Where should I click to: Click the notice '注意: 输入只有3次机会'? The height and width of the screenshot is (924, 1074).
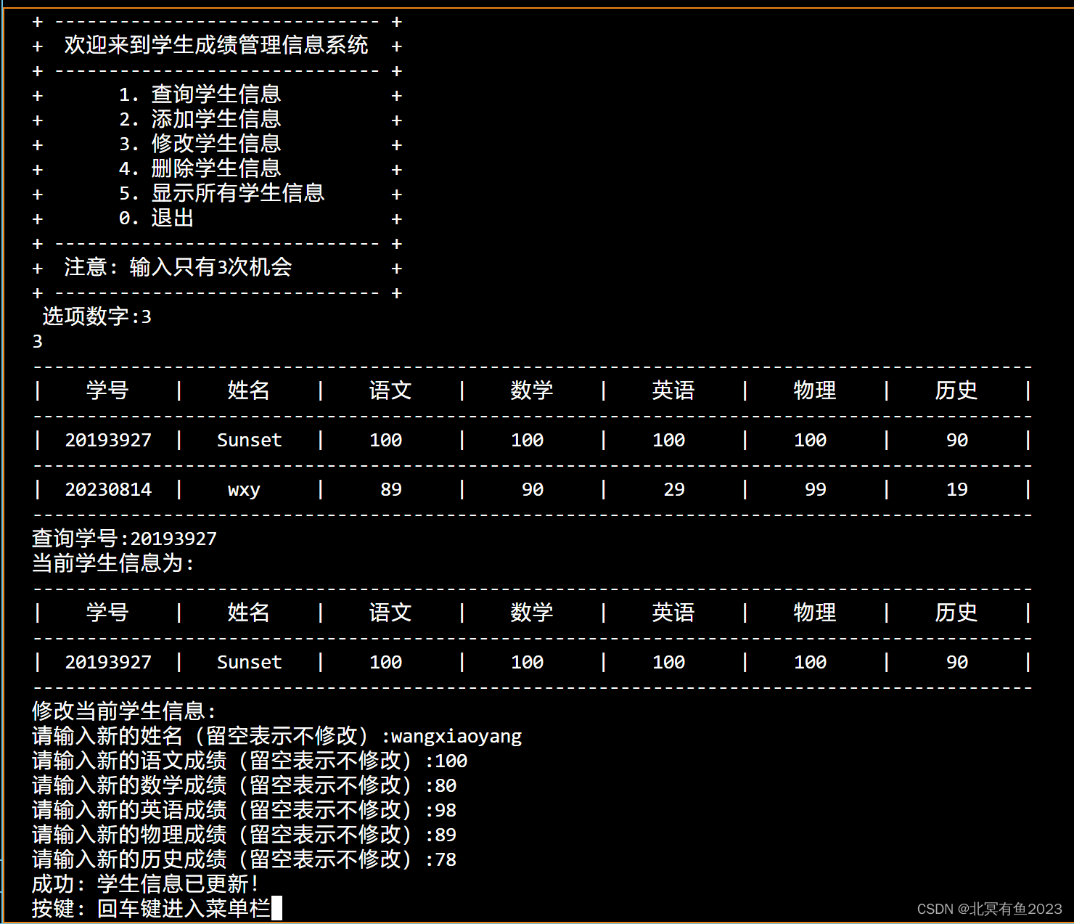click(178, 267)
